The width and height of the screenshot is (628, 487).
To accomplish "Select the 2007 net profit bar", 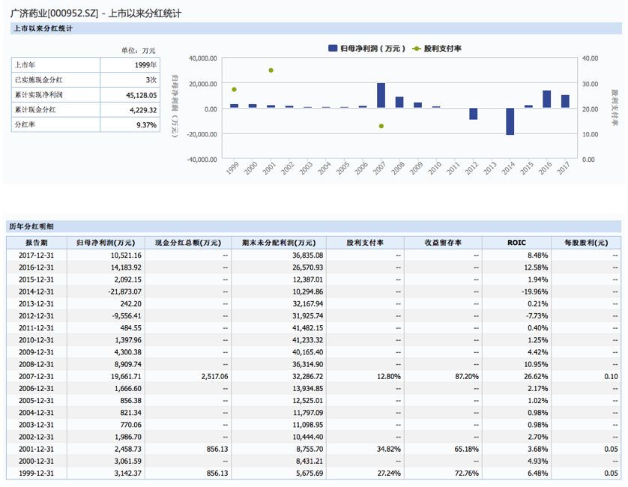I will [x=381, y=95].
